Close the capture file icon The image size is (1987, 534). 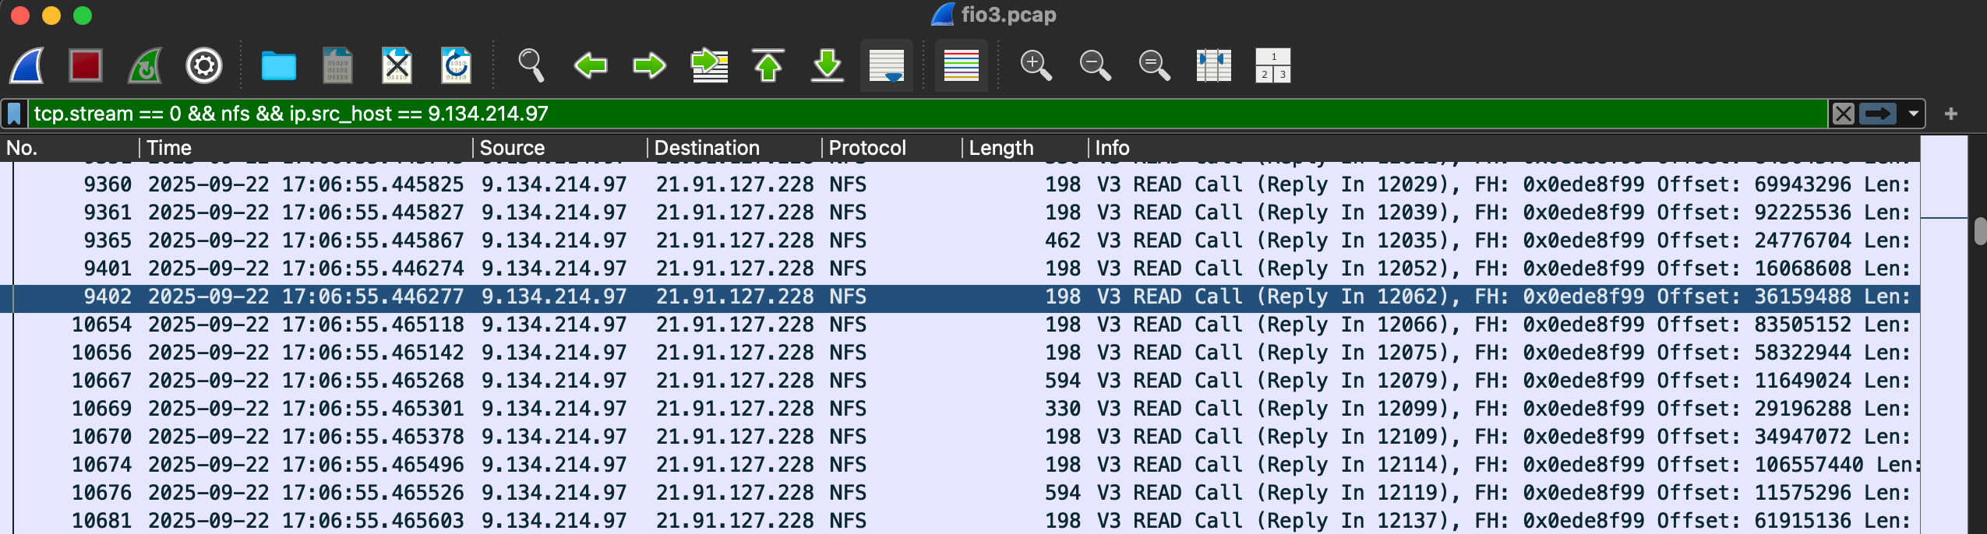(397, 65)
